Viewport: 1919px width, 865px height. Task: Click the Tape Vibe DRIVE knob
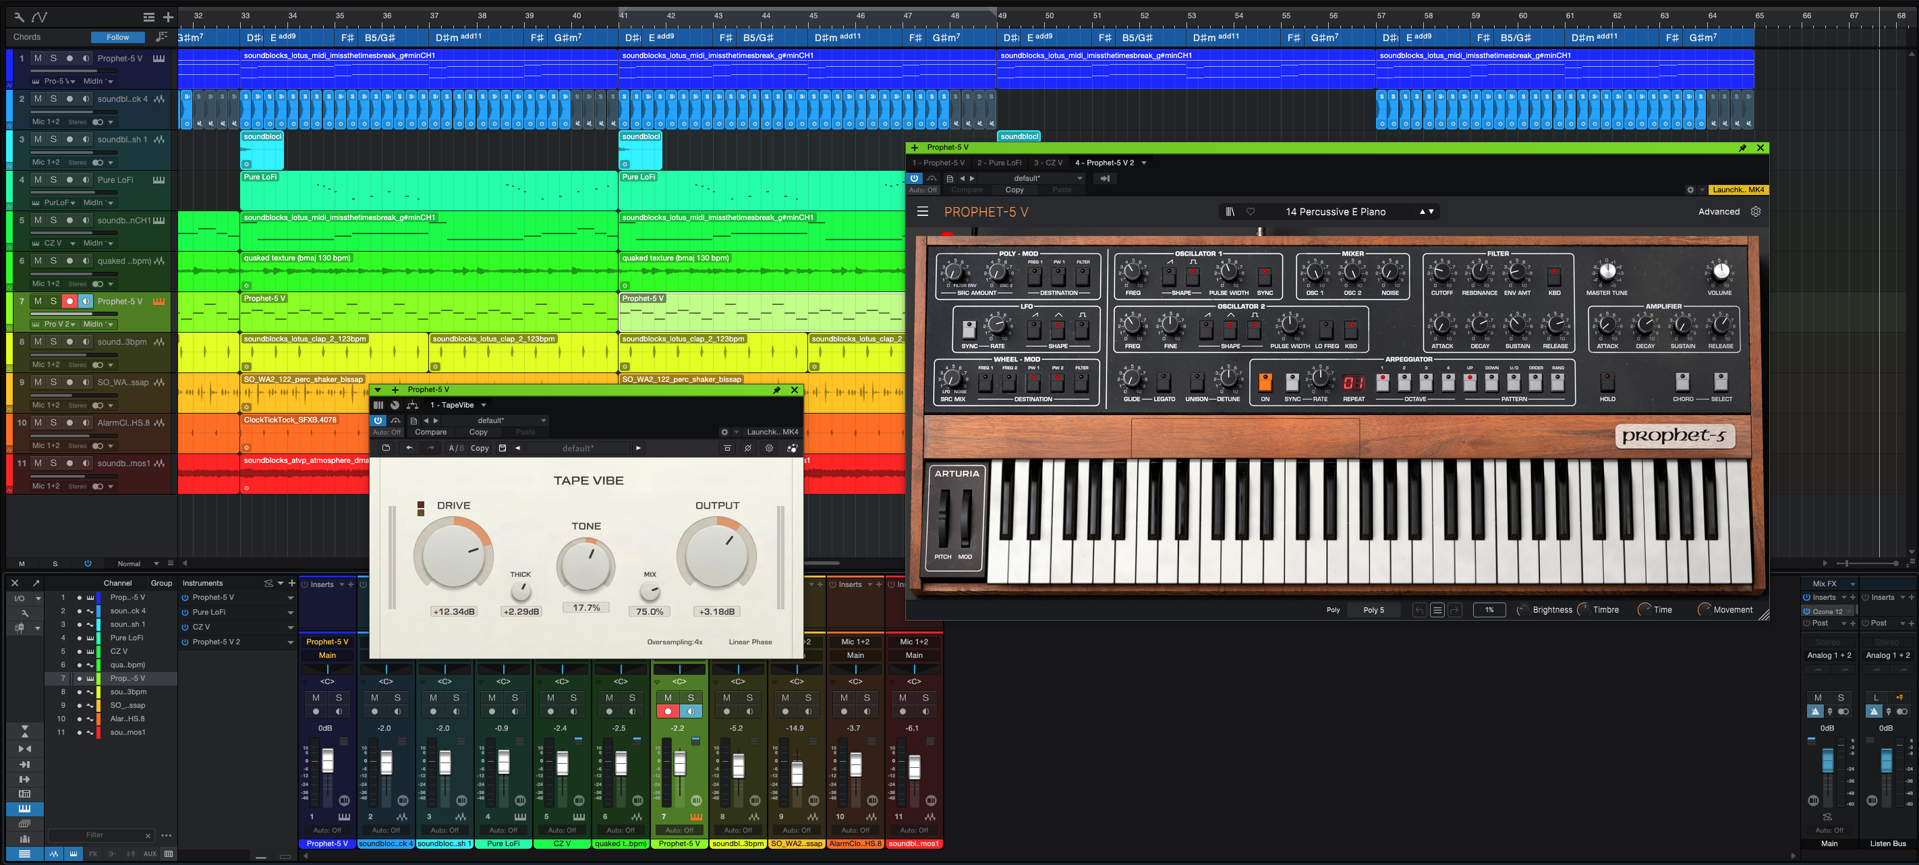(x=453, y=556)
